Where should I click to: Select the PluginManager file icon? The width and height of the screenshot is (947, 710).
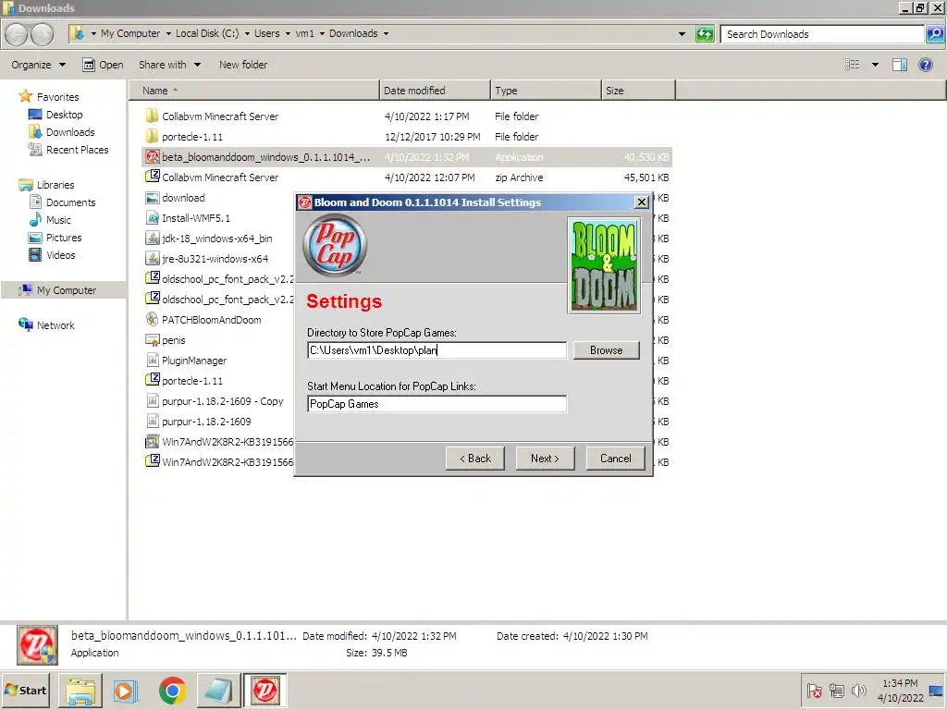[x=153, y=361]
